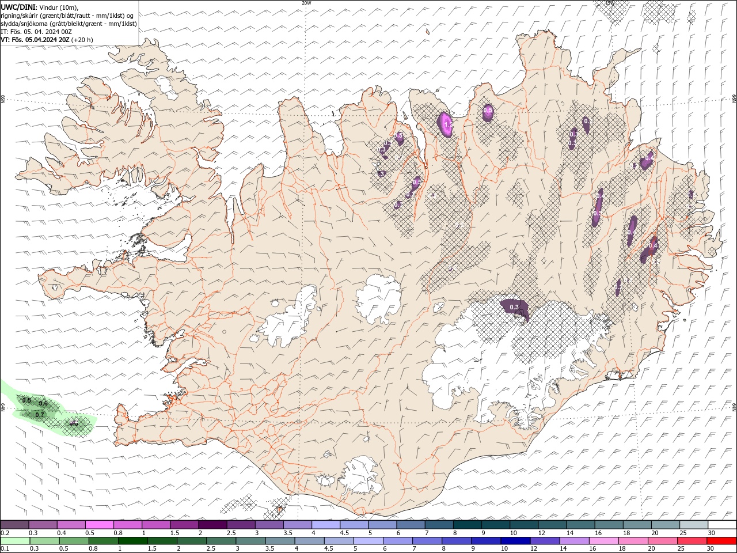
Task: Pick the bright red rain swatch at 30
Action: click(x=721, y=541)
